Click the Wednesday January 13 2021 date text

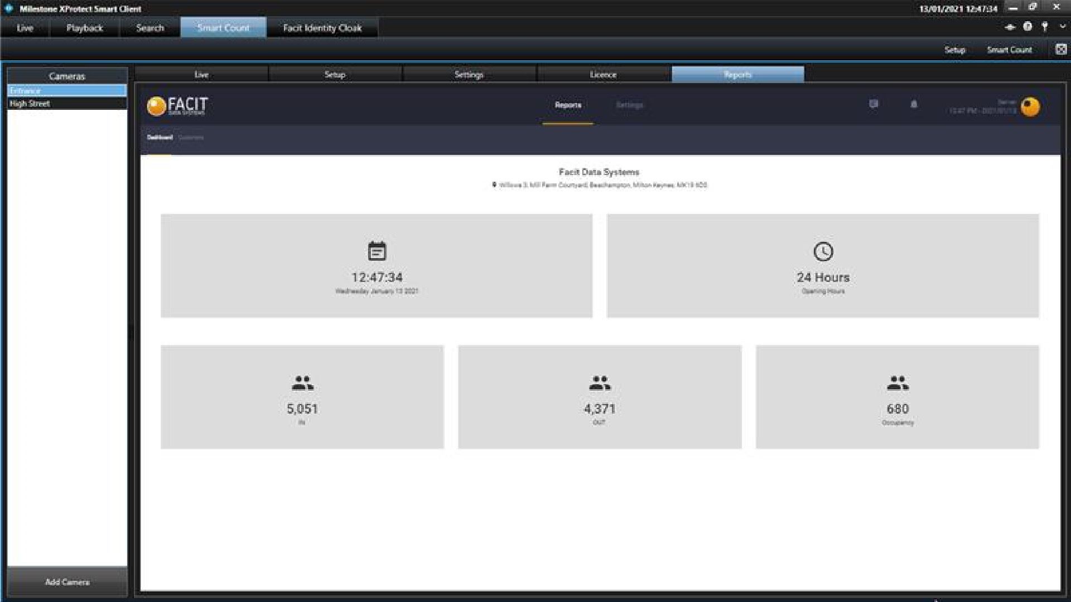(x=377, y=291)
